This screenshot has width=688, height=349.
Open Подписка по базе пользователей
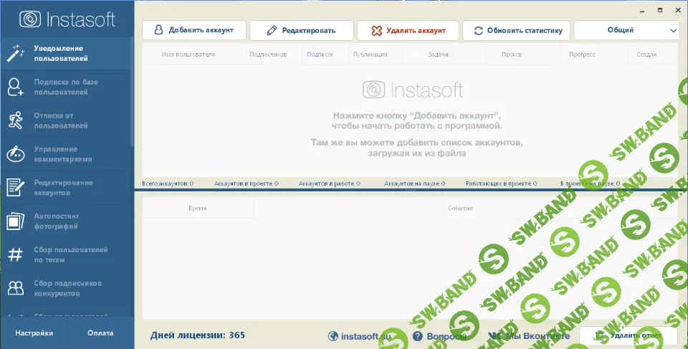click(66, 87)
